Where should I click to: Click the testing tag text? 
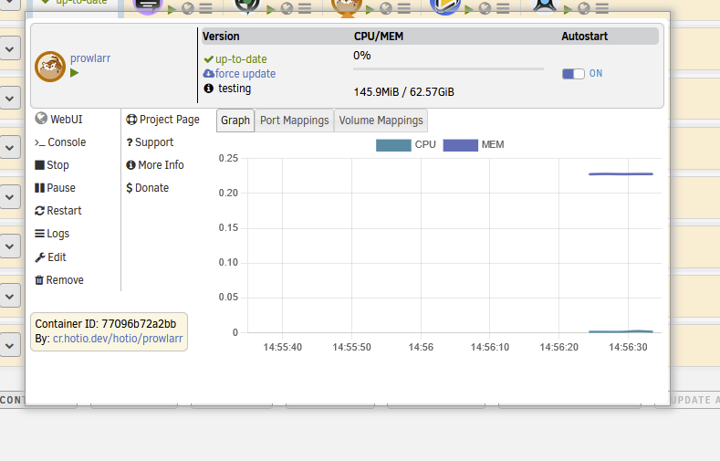[235, 89]
